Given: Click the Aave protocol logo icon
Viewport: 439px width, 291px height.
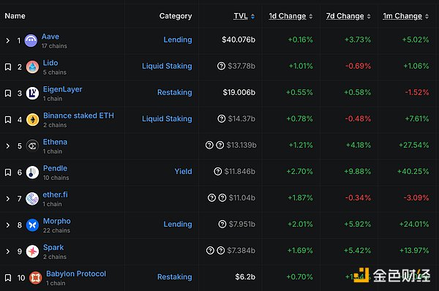Looking at the screenshot, I should click(x=31, y=41).
